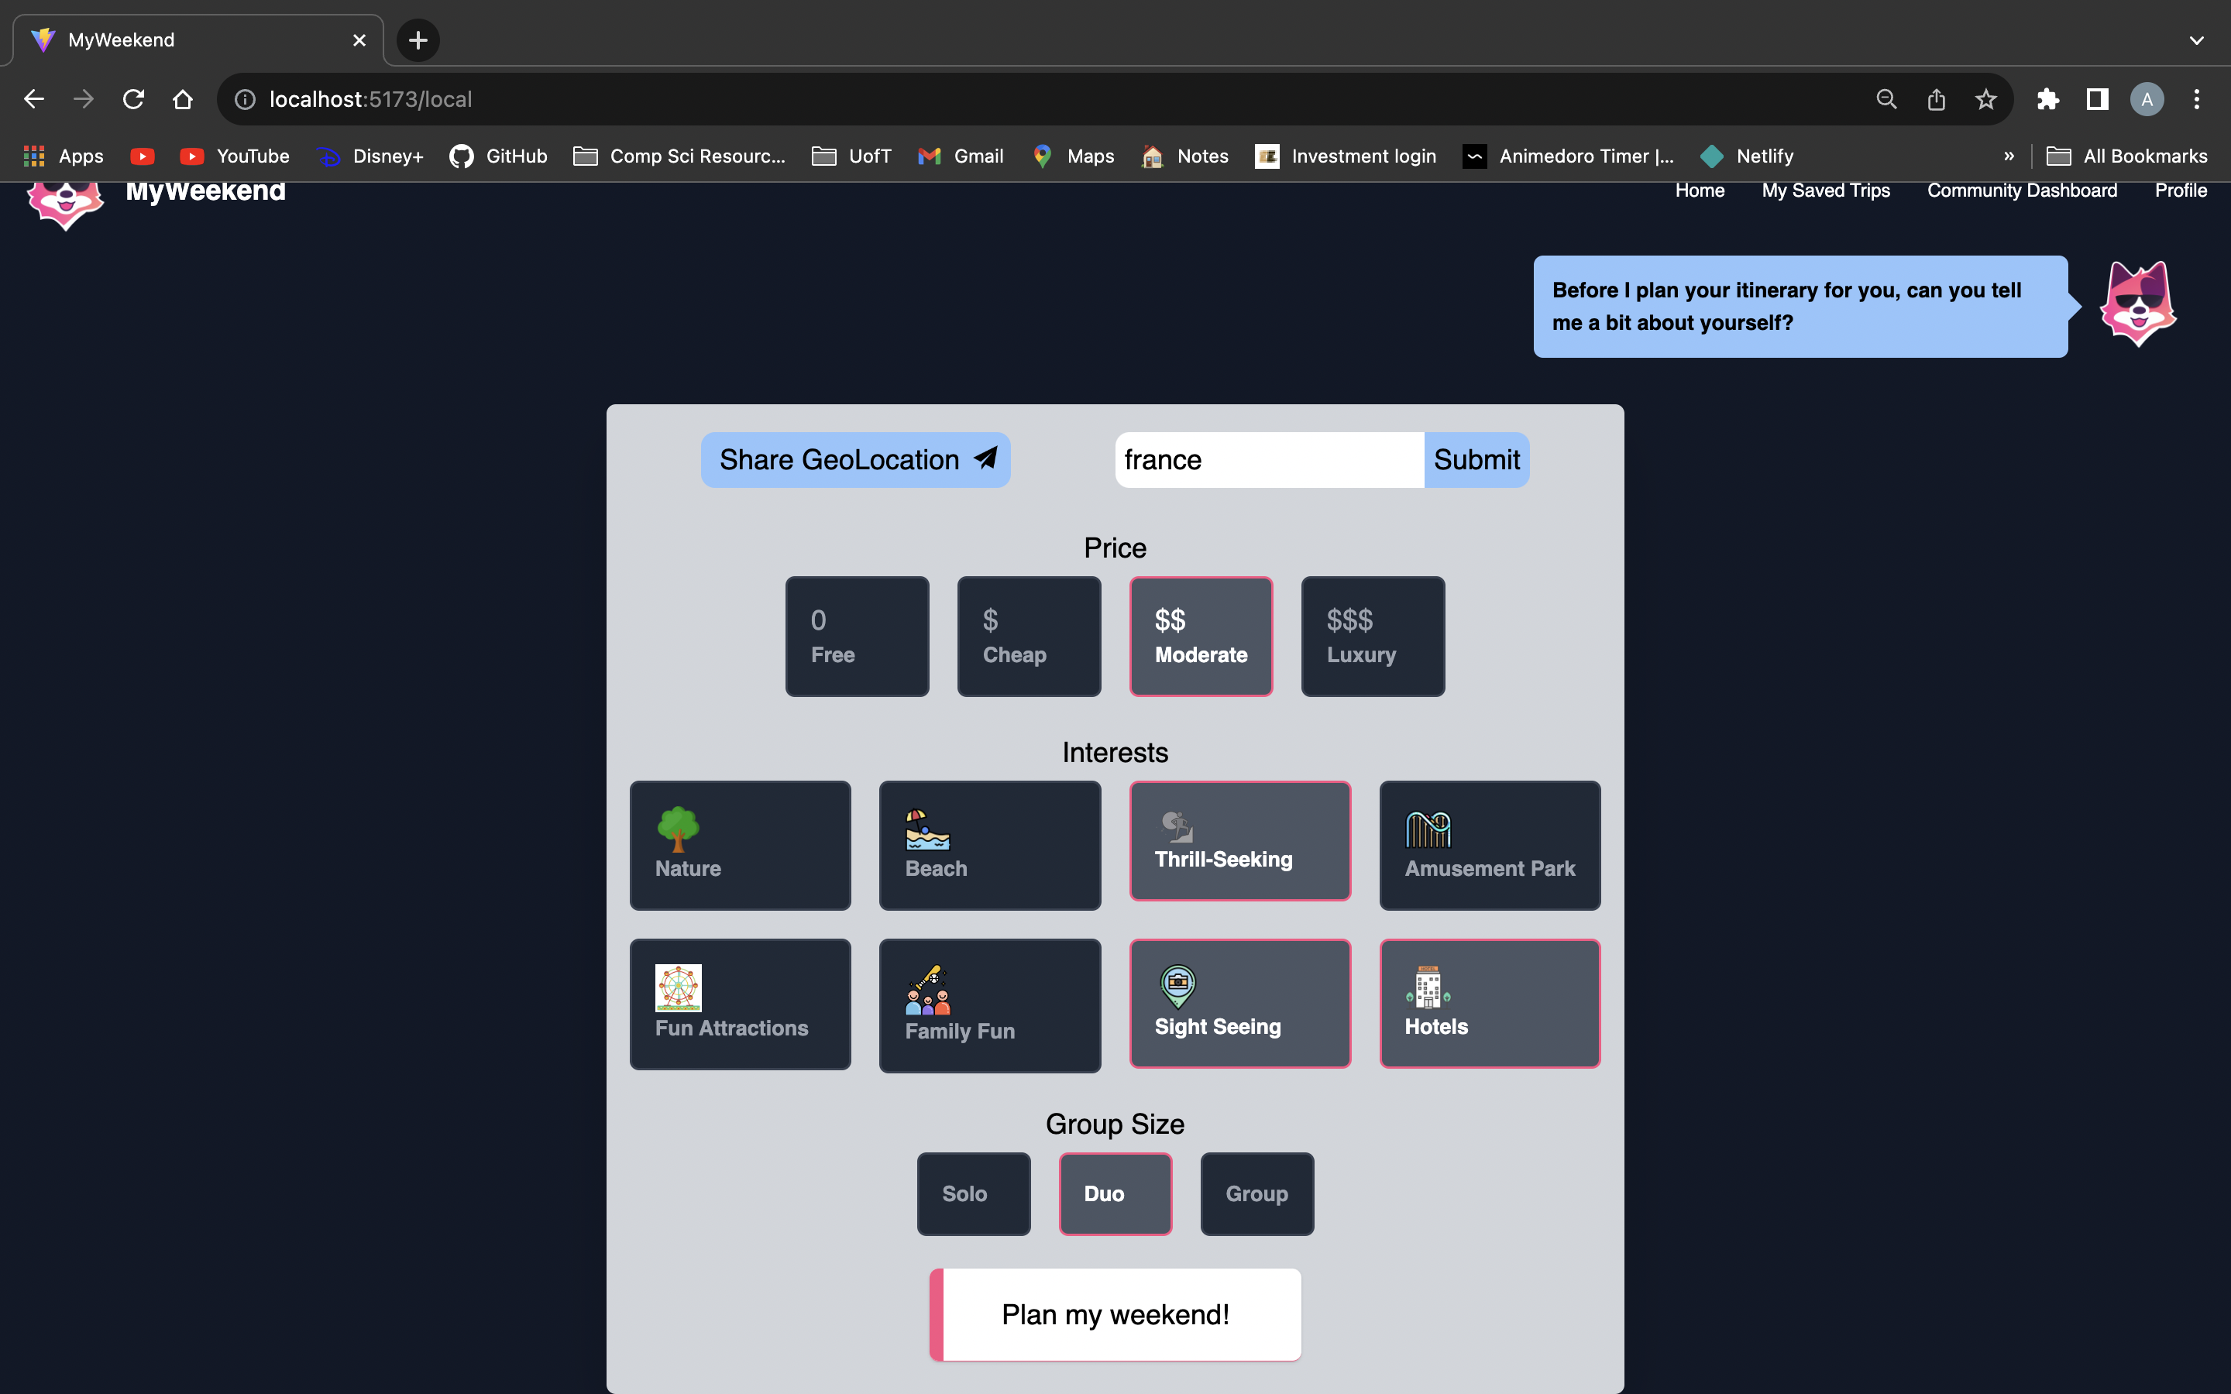Deselect the Thrill-Seeking interest
The height and width of the screenshot is (1394, 2231).
(1239, 841)
